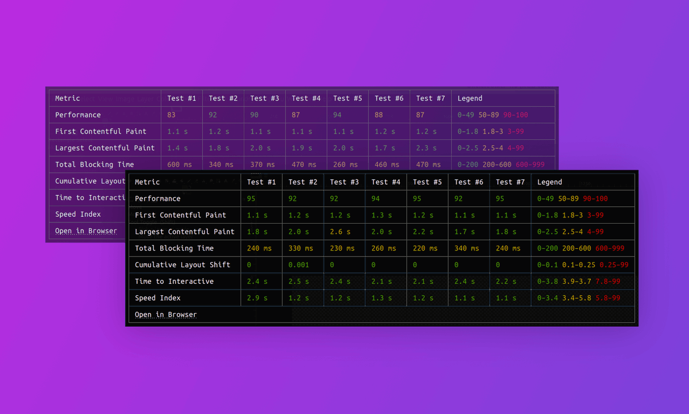Screen dimensions: 689x414
Task: Click Performance 95 under Test #1, front table
Action: pyautogui.click(x=251, y=198)
